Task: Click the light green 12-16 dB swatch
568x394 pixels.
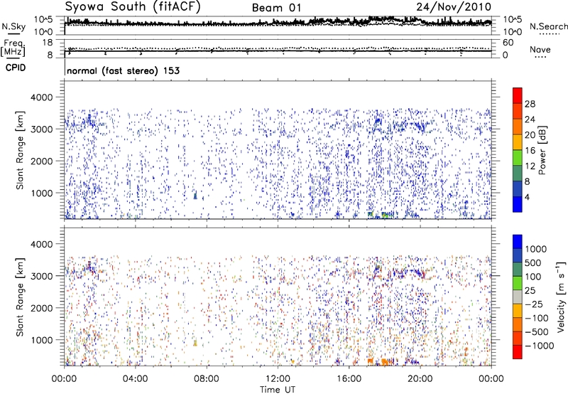Action: [x=518, y=157]
